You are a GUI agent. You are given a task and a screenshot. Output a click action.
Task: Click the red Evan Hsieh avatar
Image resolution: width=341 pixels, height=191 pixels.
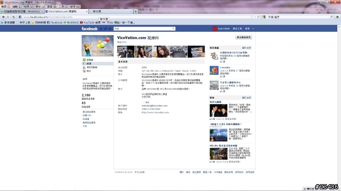215,29
